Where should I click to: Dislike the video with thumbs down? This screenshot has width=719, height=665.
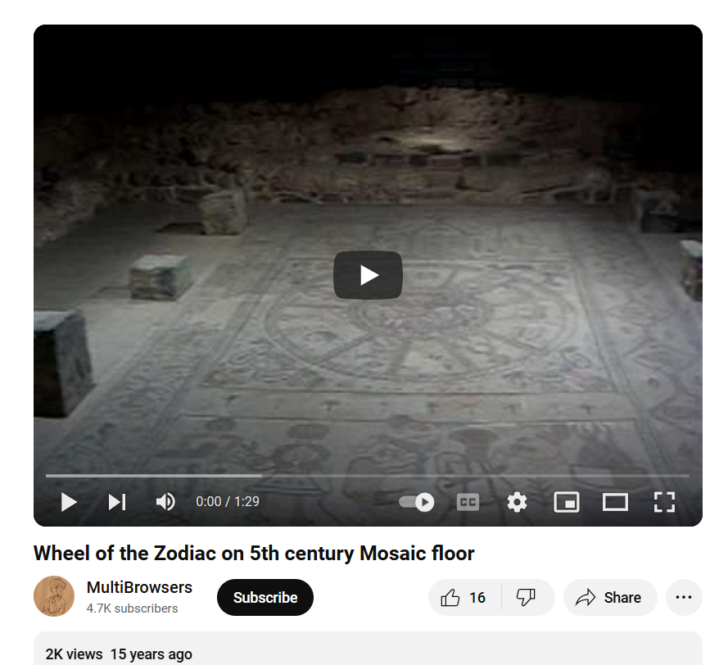[x=527, y=597]
